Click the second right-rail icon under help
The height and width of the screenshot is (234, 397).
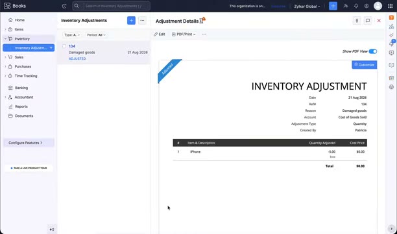click(391, 26)
